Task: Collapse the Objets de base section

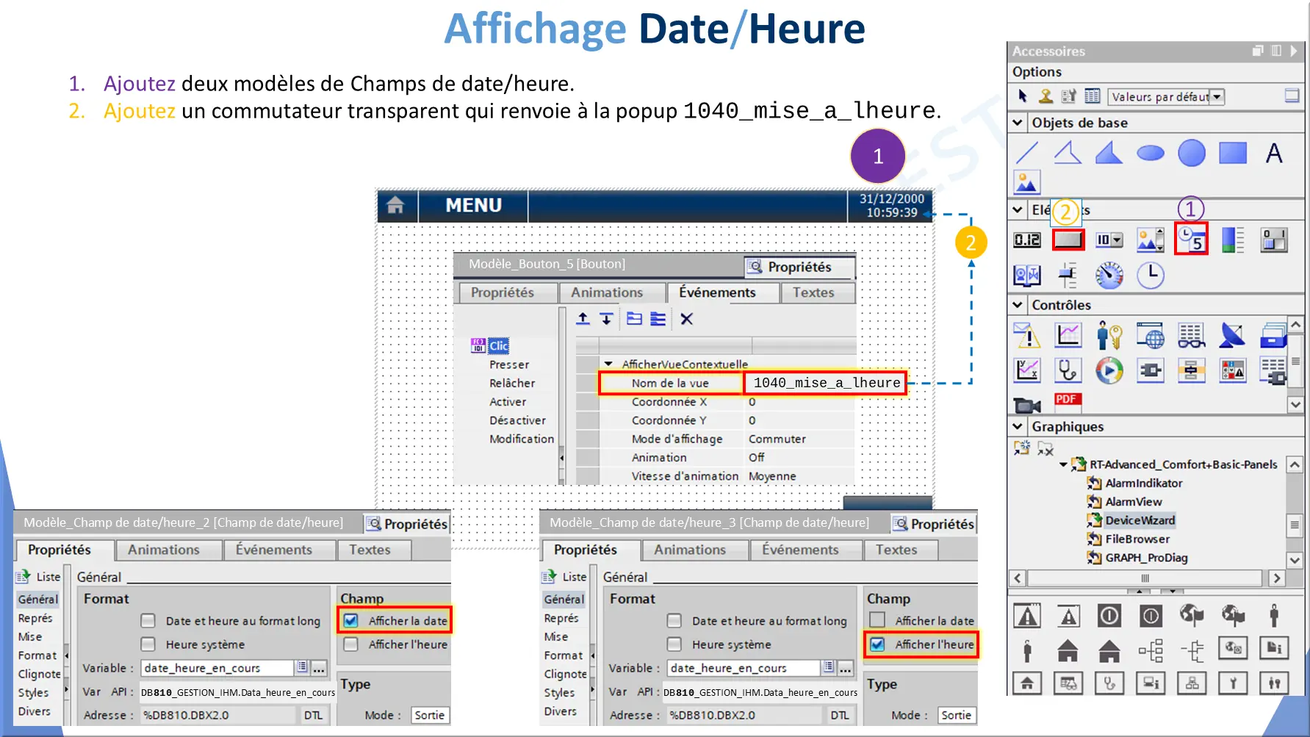Action: [1018, 123]
